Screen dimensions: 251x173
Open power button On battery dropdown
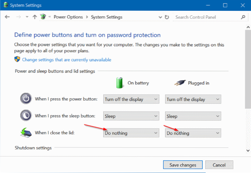point(131,99)
